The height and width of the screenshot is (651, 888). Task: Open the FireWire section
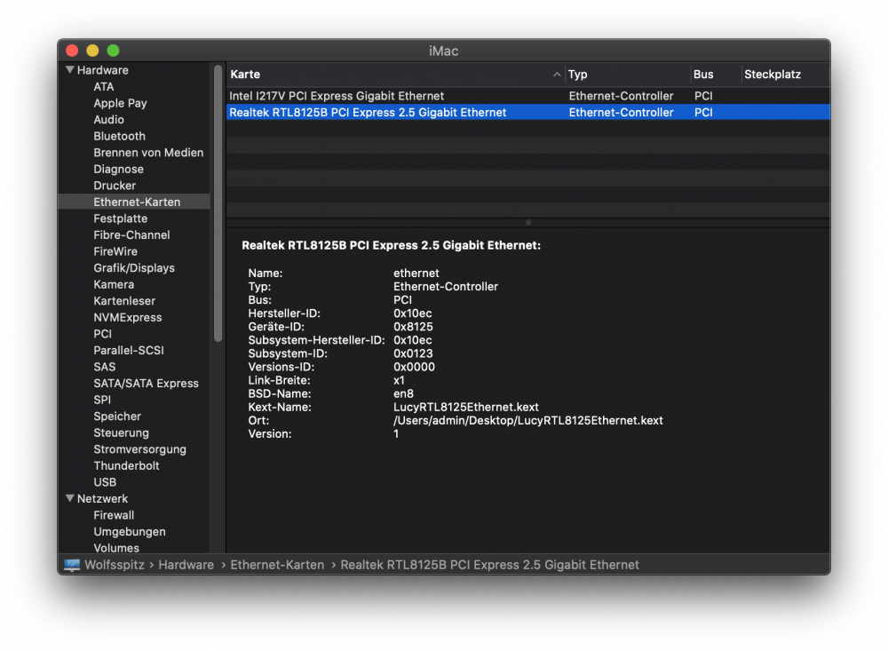(x=115, y=251)
